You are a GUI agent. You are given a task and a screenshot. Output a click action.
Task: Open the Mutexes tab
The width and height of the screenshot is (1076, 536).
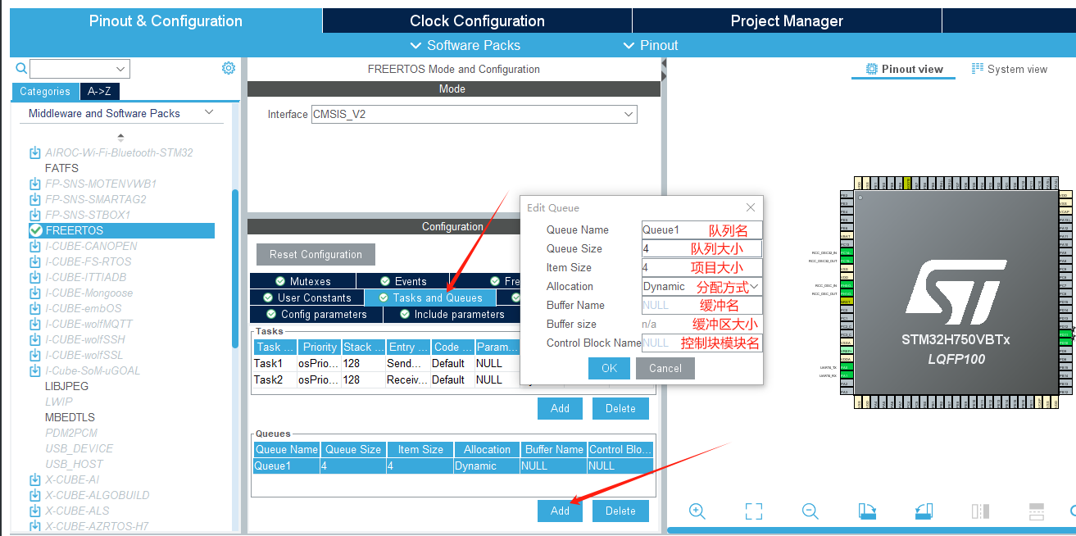point(303,281)
